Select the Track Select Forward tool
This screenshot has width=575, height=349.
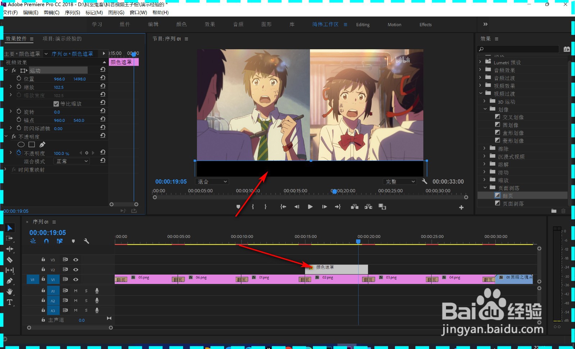click(10, 238)
